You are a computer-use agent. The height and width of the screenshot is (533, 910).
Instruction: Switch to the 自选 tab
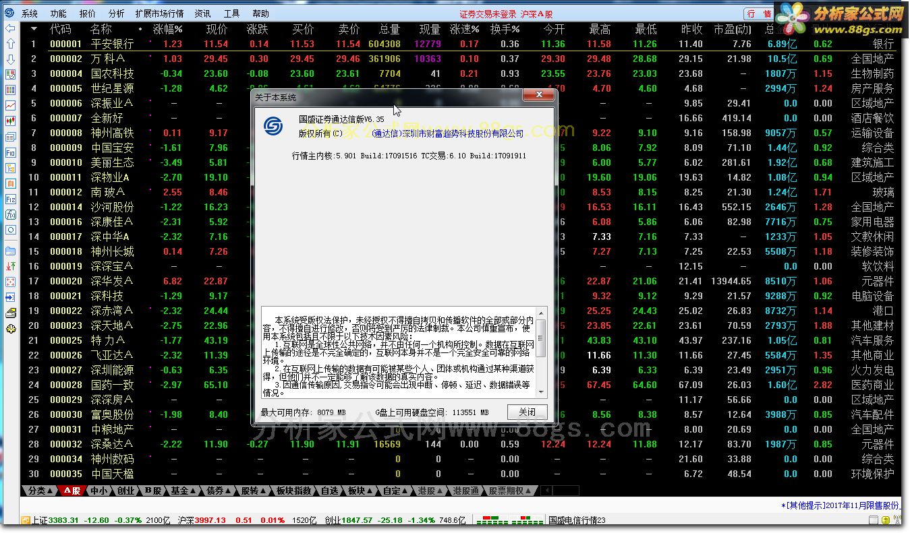(330, 491)
